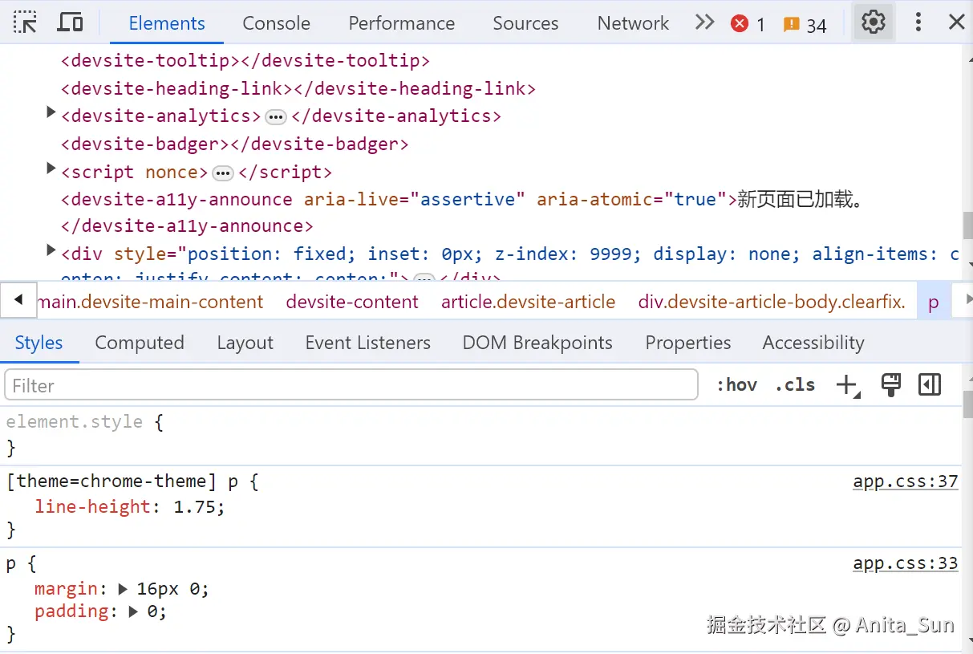Activate the inspect element picker tool
This screenshot has height=654, width=973.
click(26, 22)
